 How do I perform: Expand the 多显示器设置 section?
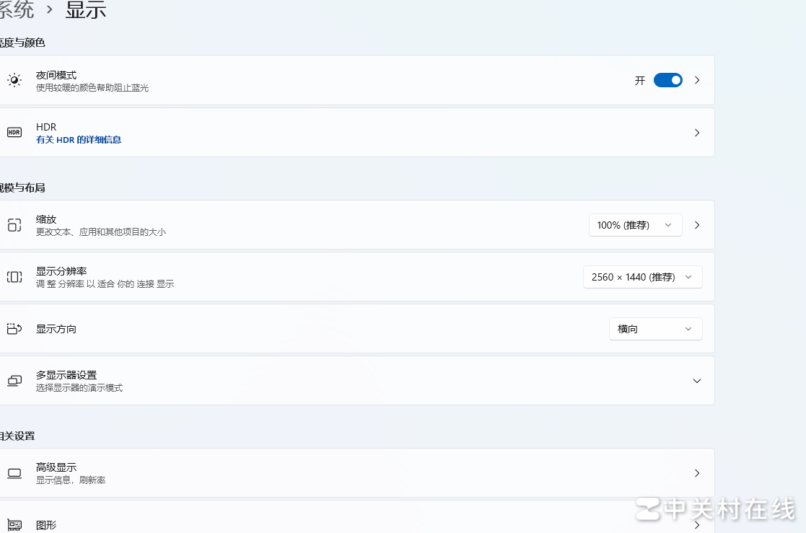point(696,381)
